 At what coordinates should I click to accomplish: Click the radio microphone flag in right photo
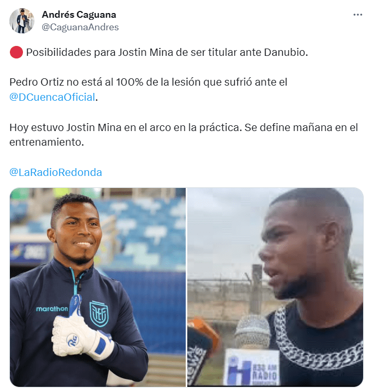[251, 367]
